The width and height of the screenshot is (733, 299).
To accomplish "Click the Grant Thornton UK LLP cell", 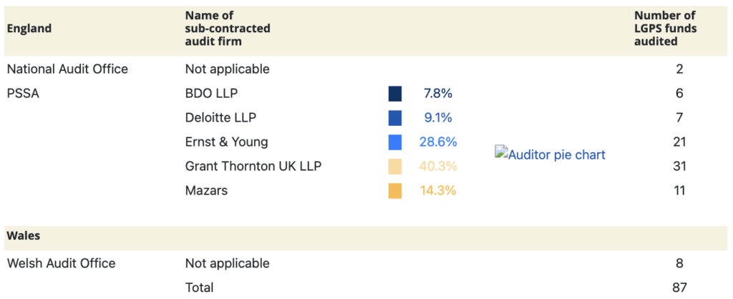I will pyautogui.click(x=253, y=167).
